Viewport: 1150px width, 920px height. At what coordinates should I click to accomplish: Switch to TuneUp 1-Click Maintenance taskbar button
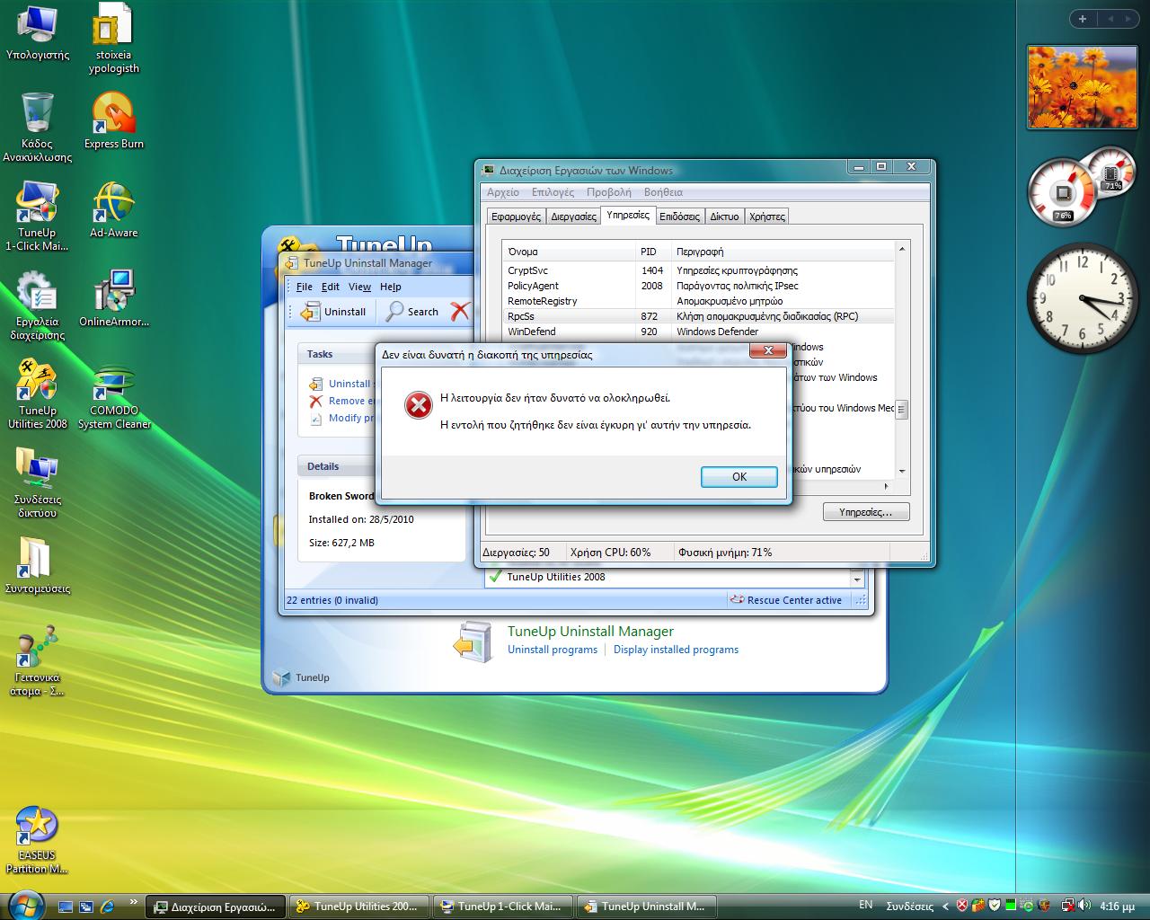pos(502,907)
